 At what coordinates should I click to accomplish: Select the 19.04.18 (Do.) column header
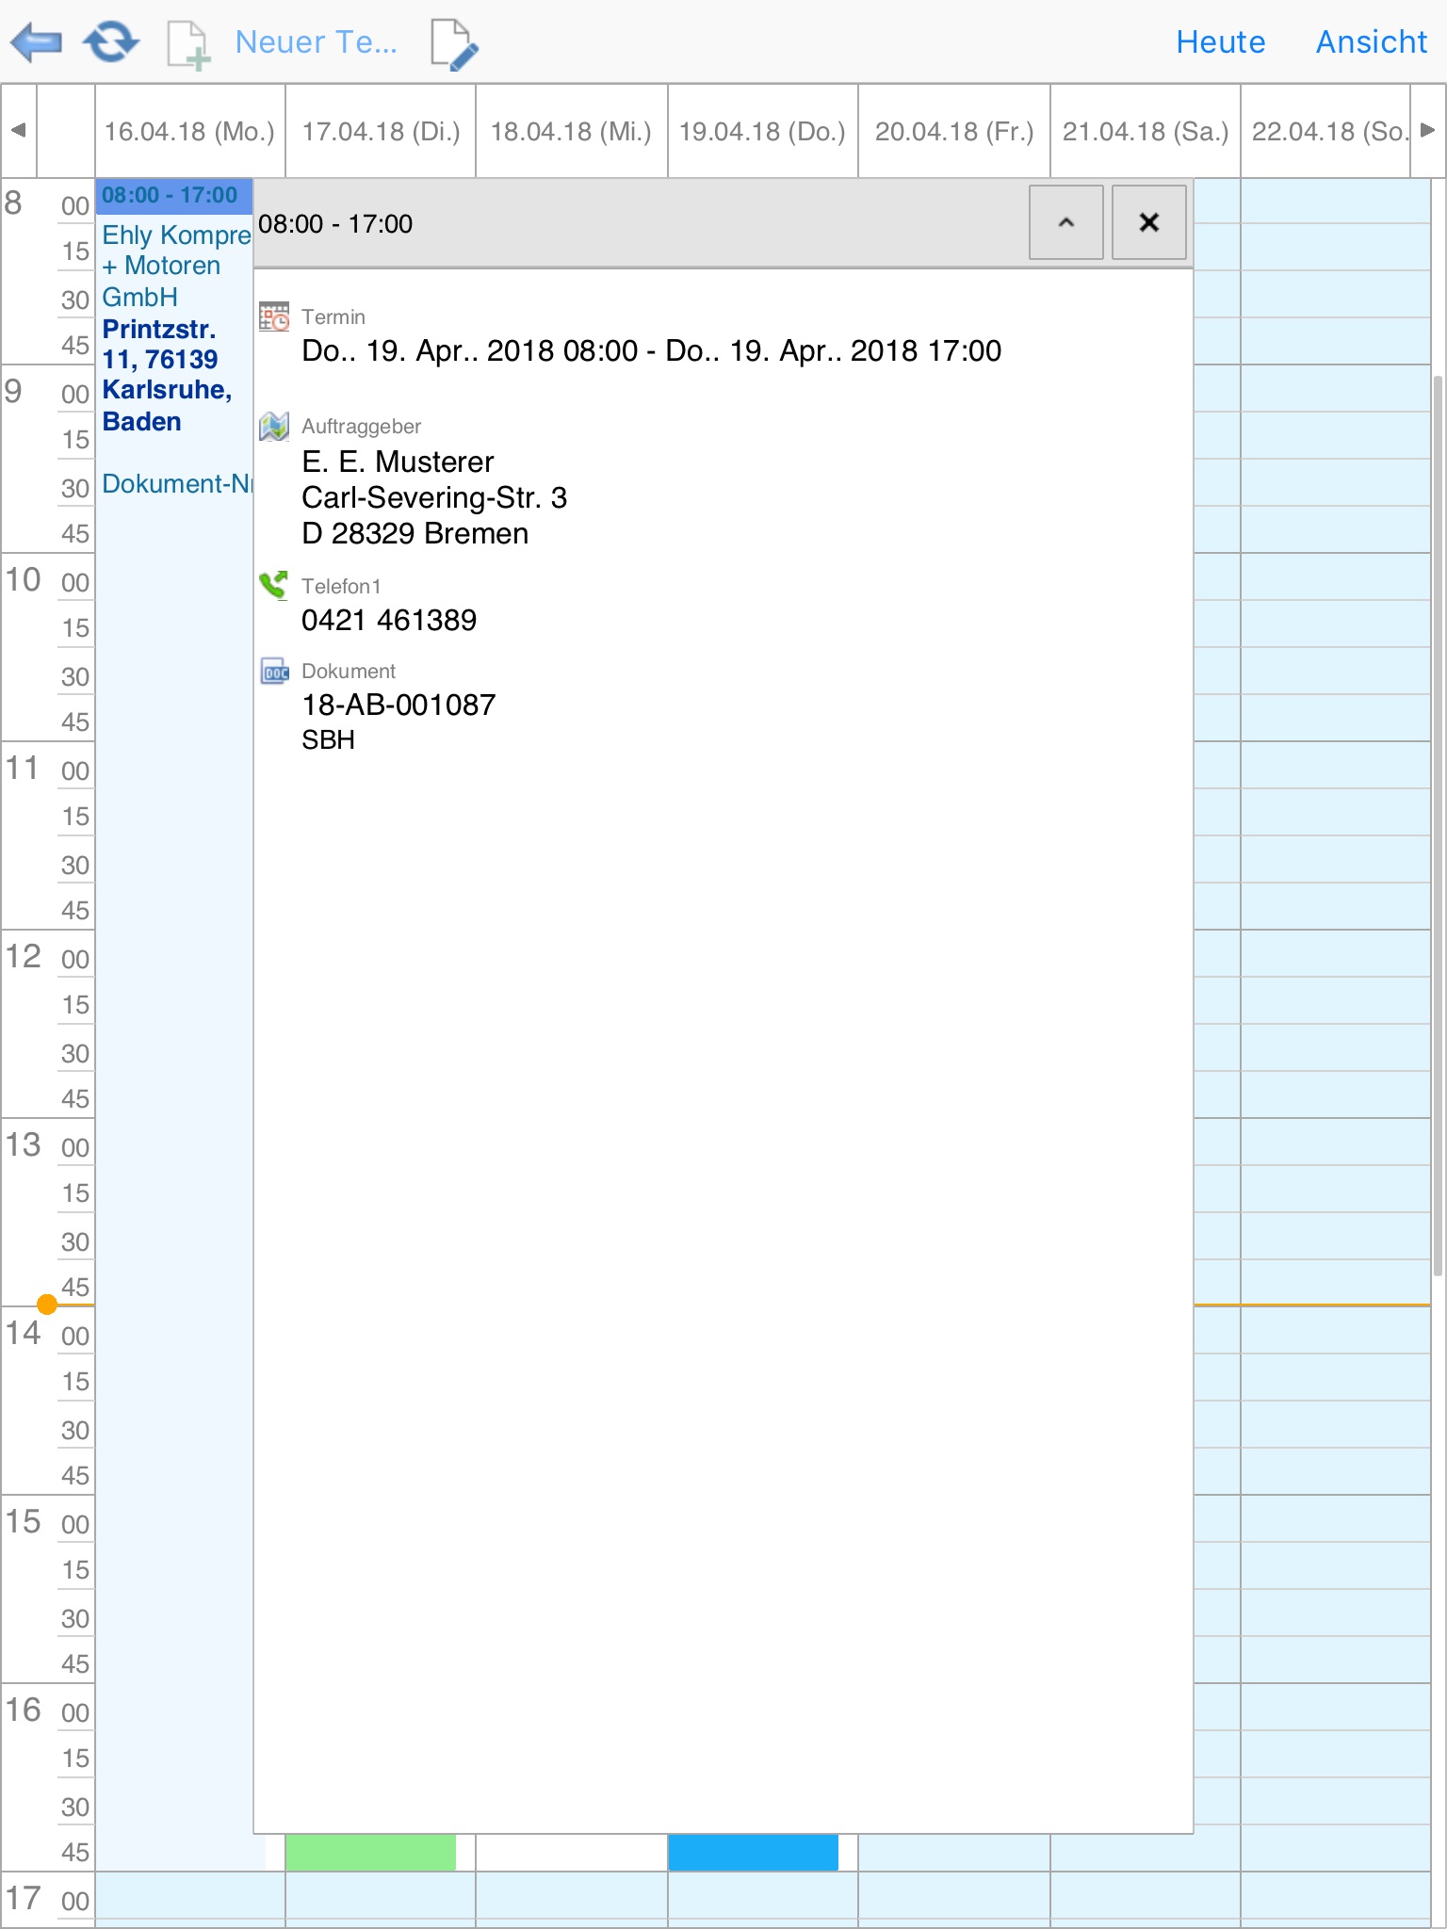762,131
